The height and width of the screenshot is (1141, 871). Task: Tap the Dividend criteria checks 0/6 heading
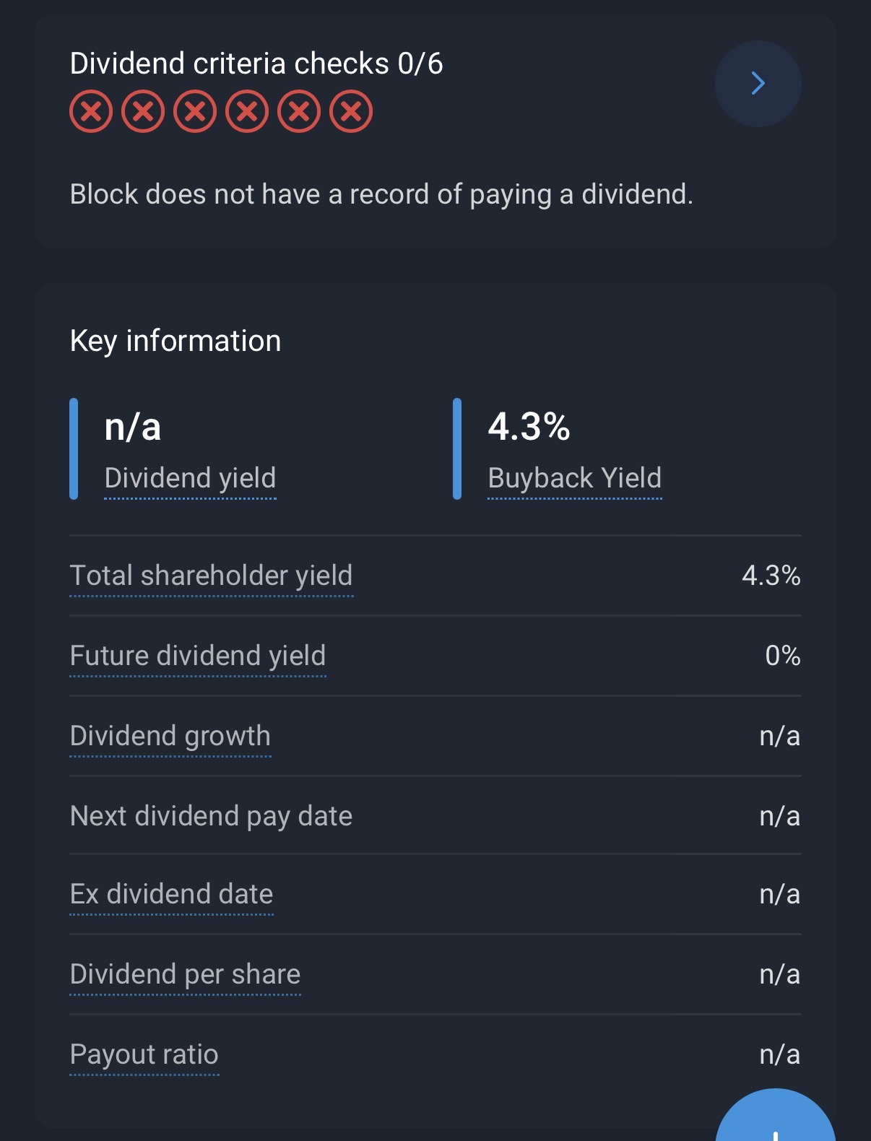pos(256,64)
